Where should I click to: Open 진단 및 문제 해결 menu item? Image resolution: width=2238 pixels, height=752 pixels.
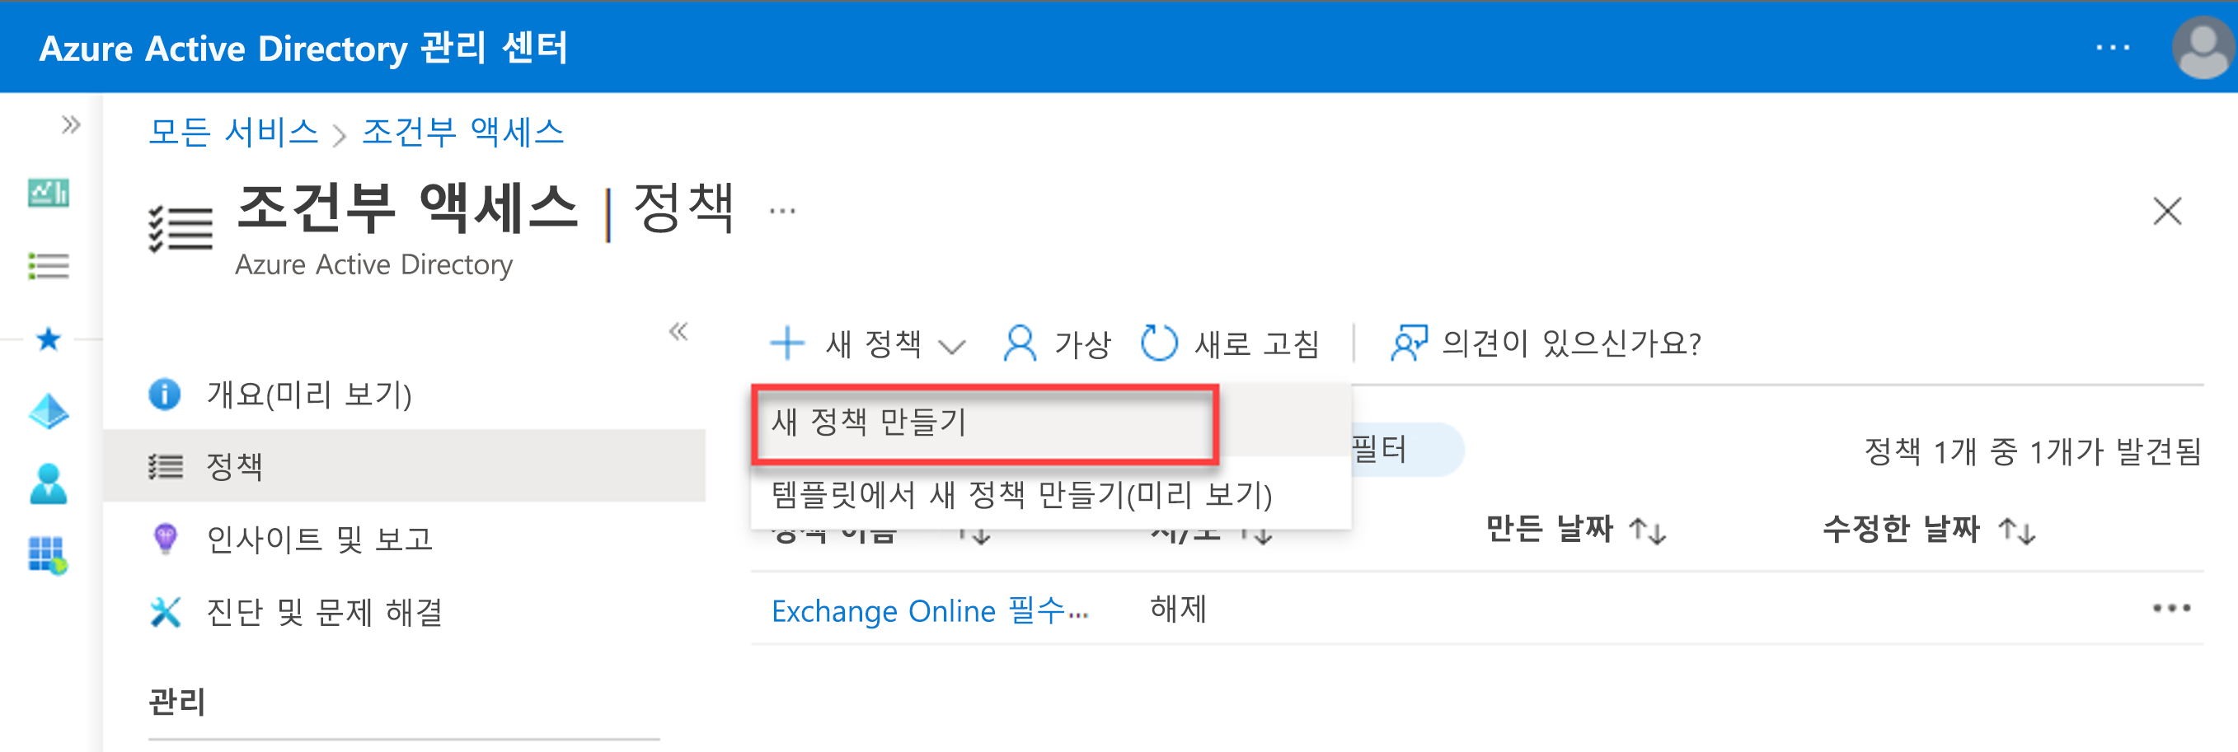404,611
